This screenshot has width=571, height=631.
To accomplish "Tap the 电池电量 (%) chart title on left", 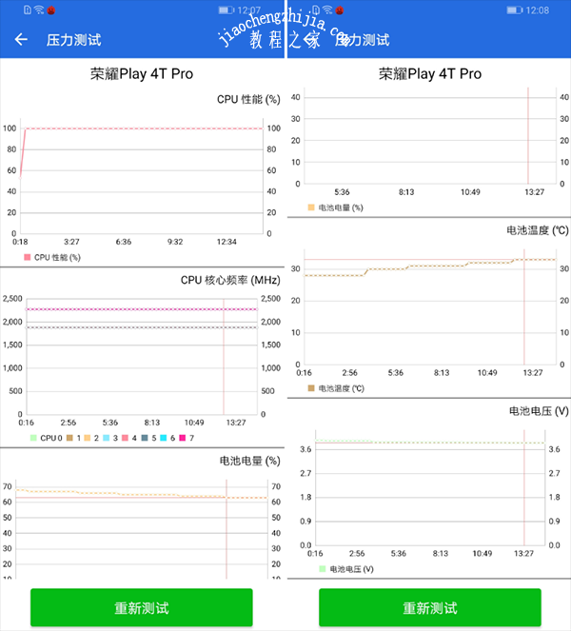I will [x=250, y=461].
